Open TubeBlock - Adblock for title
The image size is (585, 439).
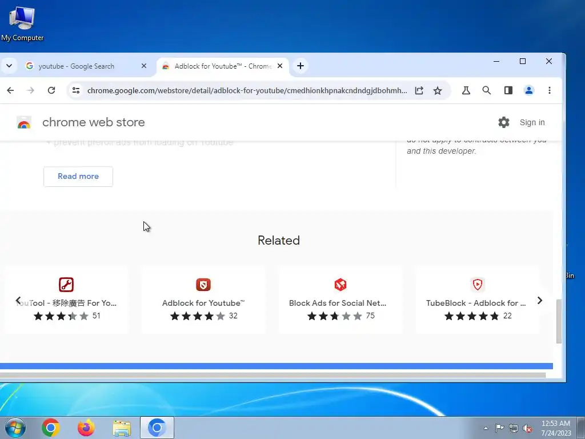tap(476, 303)
